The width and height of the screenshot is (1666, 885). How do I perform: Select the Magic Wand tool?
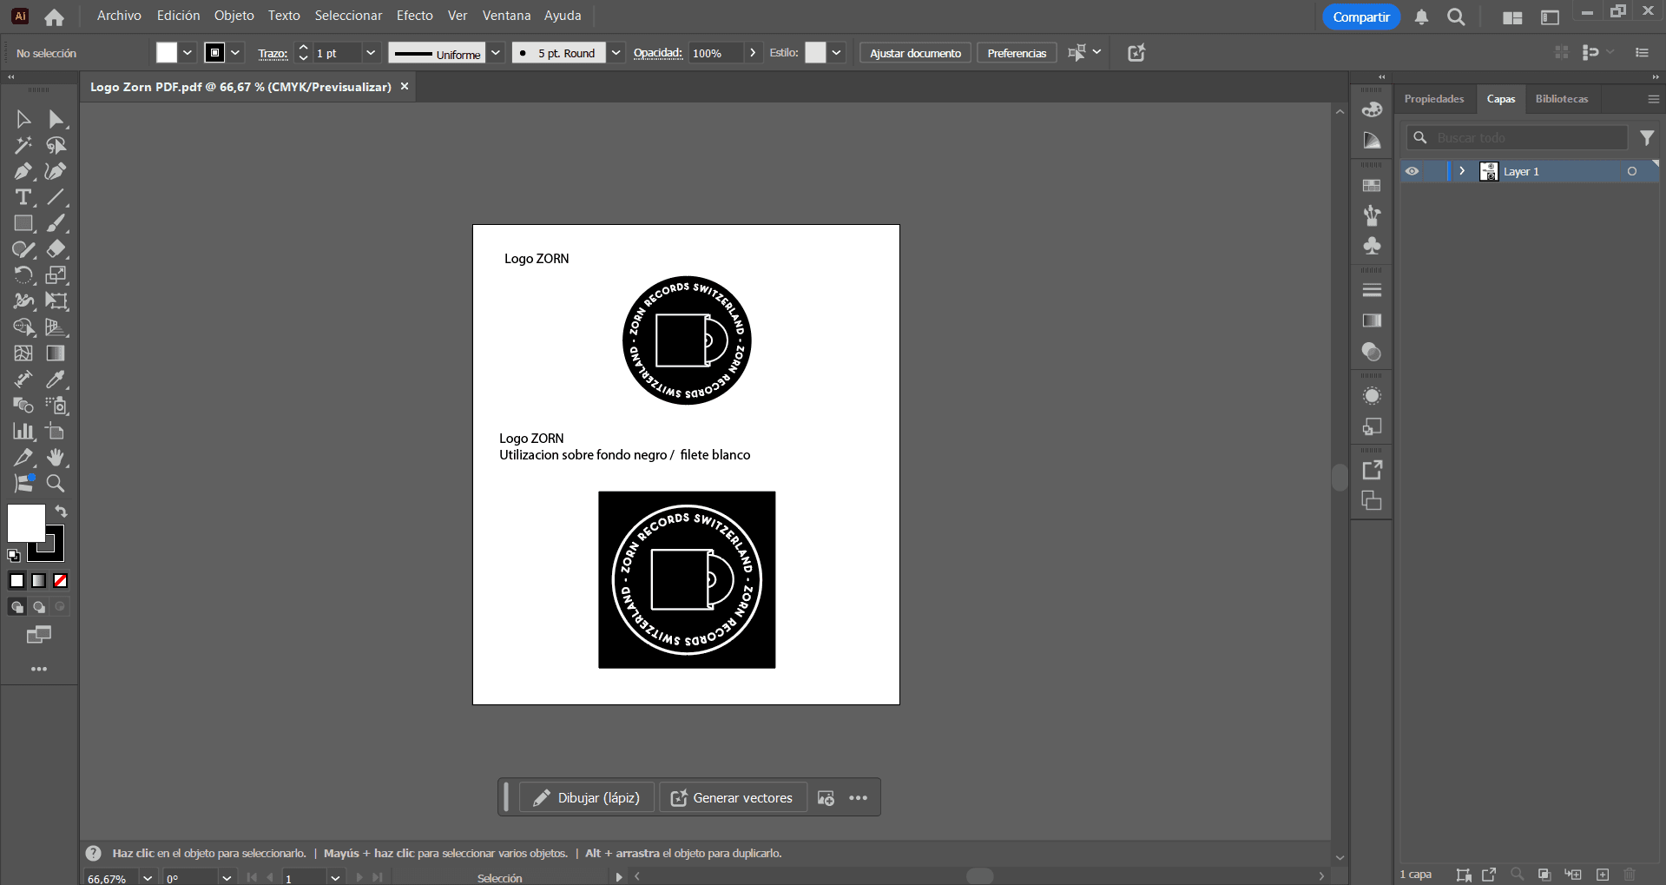pos(23,145)
